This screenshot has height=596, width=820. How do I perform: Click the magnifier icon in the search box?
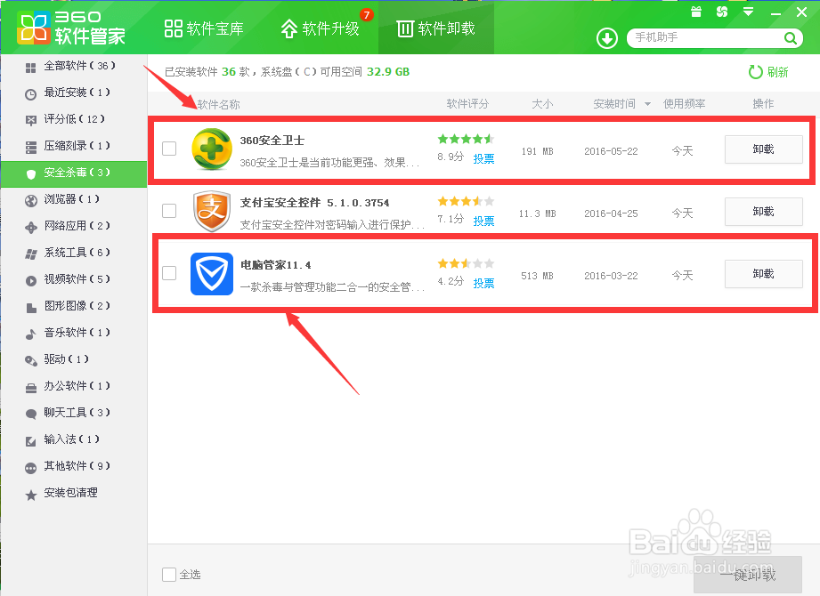(791, 39)
